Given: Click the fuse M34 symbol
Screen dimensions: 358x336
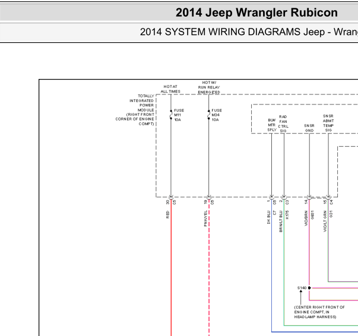Looking at the screenshot, I should coord(208,115).
